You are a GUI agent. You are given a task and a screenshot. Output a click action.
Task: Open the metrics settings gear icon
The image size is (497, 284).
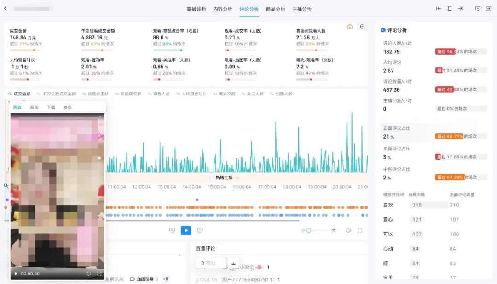(362, 27)
